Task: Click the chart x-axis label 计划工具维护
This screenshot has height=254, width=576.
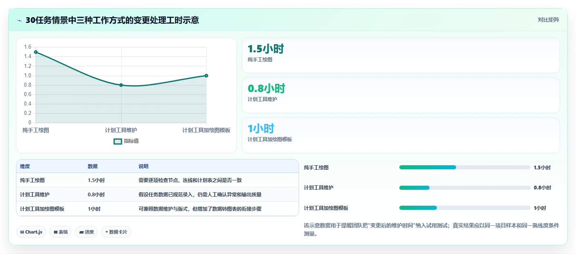Action: 121,130
